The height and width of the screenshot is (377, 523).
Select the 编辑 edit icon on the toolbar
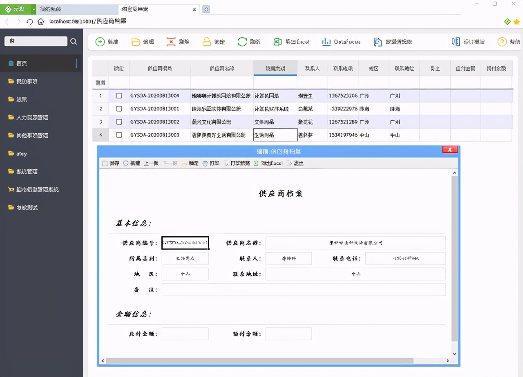pyautogui.click(x=142, y=41)
